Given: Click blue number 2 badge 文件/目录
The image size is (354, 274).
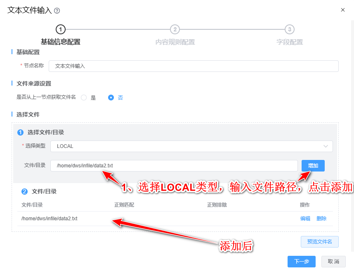Looking at the screenshot, I should pyautogui.click(x=24, y=192).
